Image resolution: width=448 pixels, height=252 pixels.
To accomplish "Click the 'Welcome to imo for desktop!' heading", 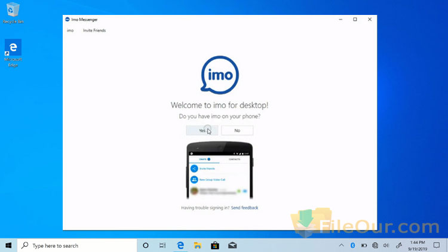I will [x=219, y=105].
